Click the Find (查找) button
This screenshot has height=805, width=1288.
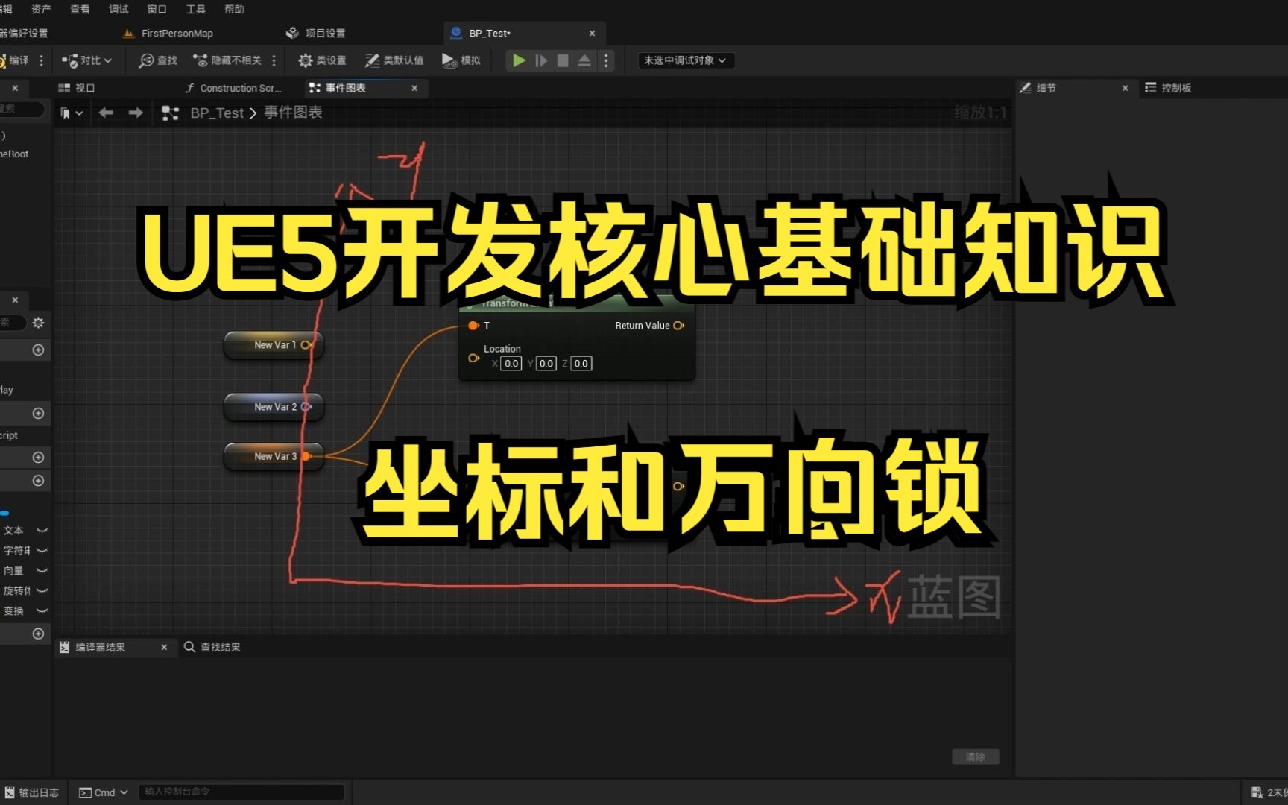(158, 60)
